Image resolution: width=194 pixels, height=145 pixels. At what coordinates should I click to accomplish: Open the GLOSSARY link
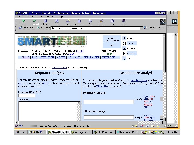pyautogui.click(x=74, y=57)
